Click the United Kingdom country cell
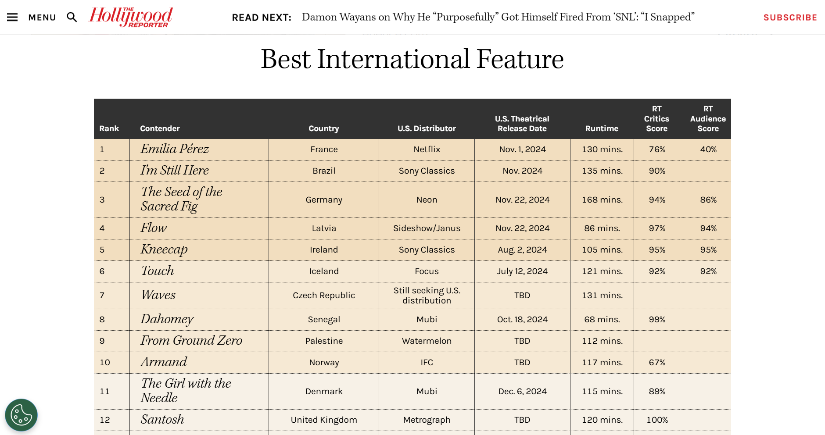The image size is (825, 435). (324, 420)
